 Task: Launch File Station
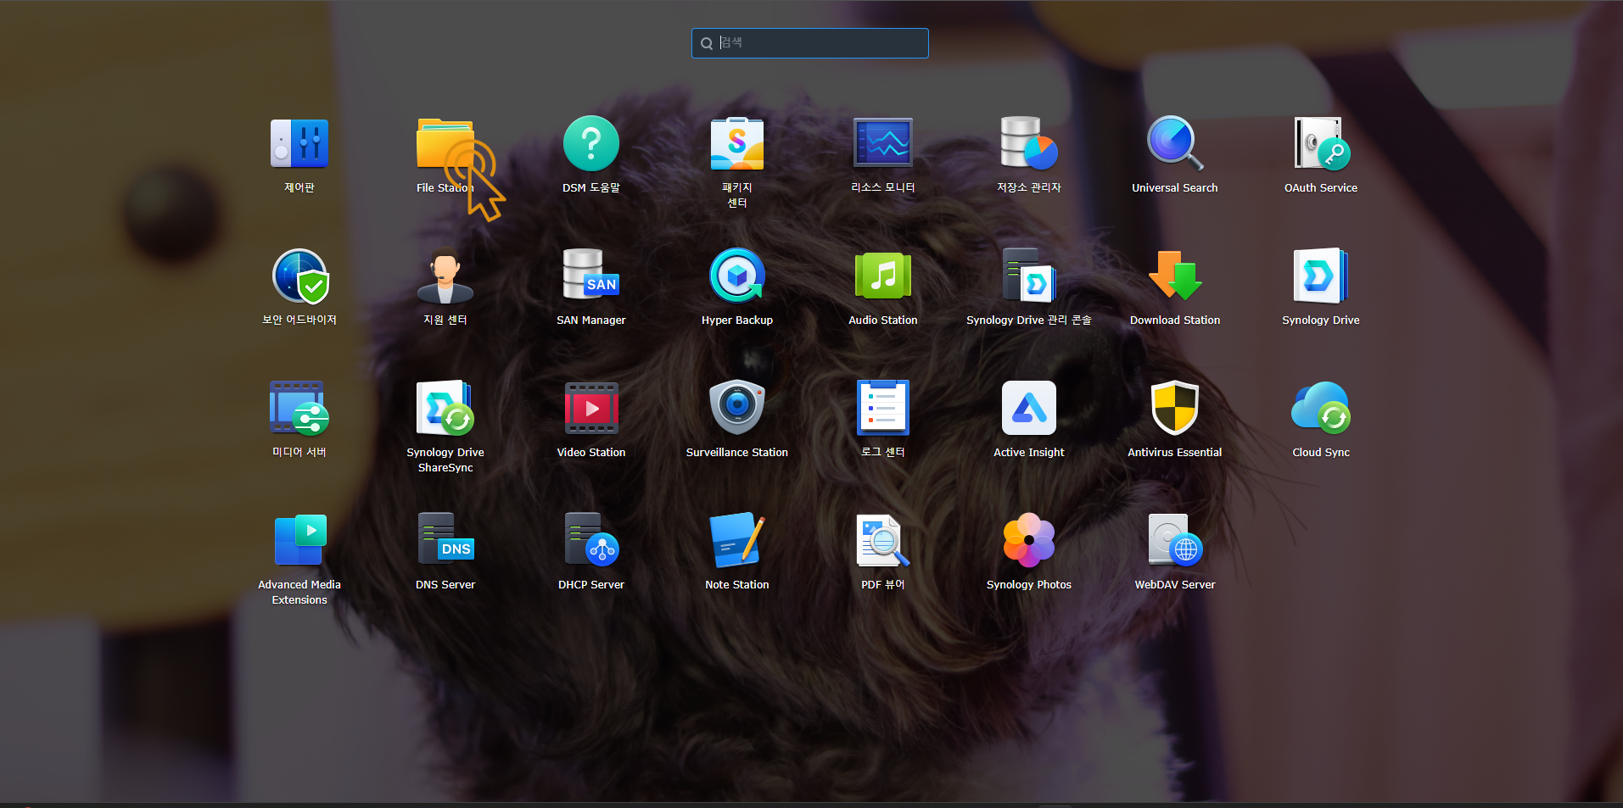pos(445,143)
